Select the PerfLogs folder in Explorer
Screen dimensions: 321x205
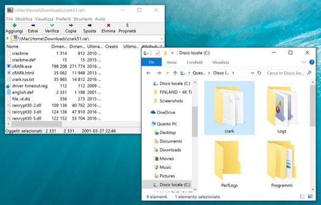[x=229, y=164]
